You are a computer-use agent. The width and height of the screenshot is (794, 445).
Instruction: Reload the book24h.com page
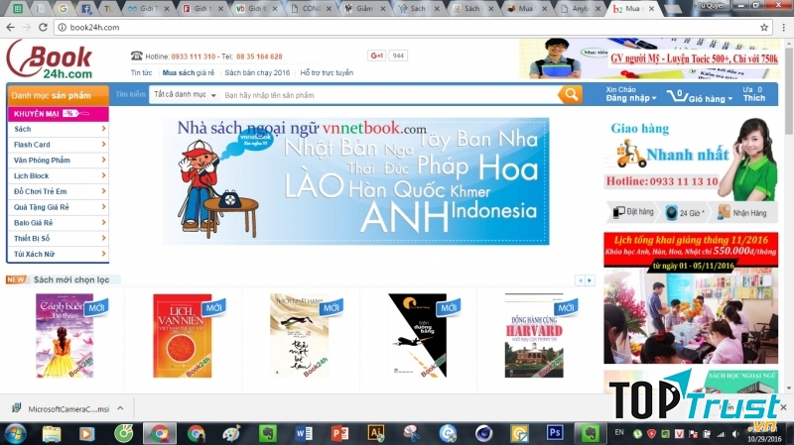[x=43, y=28]
